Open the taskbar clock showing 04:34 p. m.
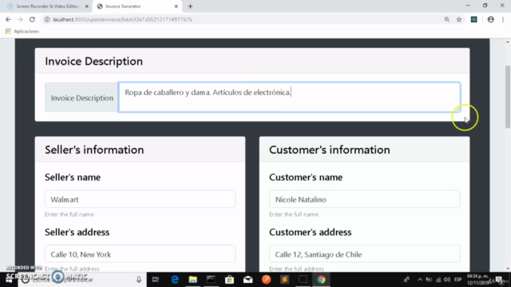 pyautogui.click(x=477, y=280)
